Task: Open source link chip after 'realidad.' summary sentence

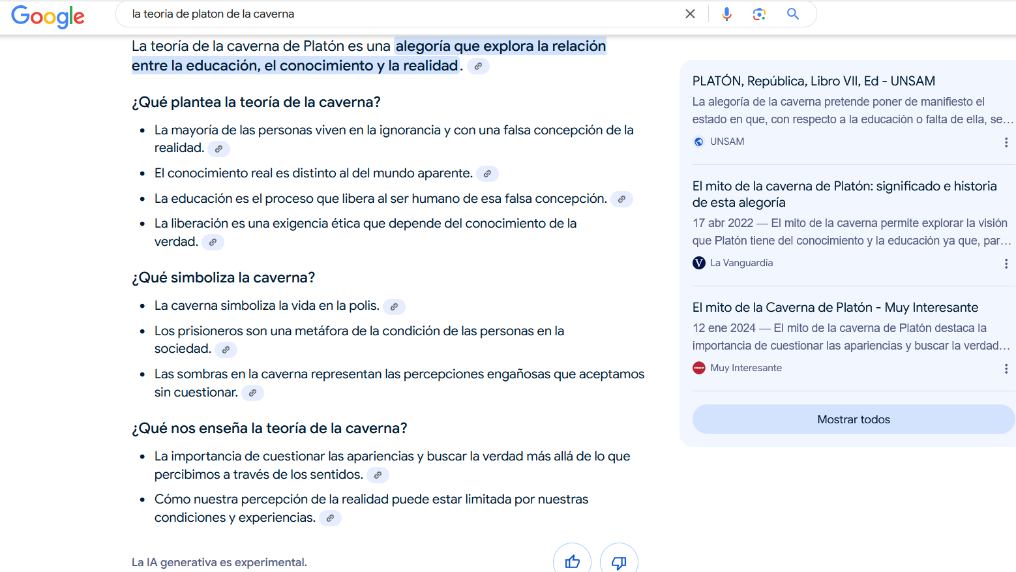Action: pos(478,67)
